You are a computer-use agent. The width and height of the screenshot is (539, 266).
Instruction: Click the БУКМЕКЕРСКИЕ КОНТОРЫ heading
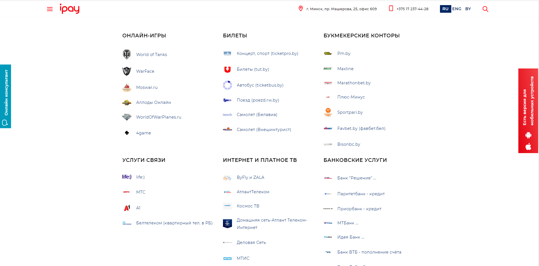362,36
